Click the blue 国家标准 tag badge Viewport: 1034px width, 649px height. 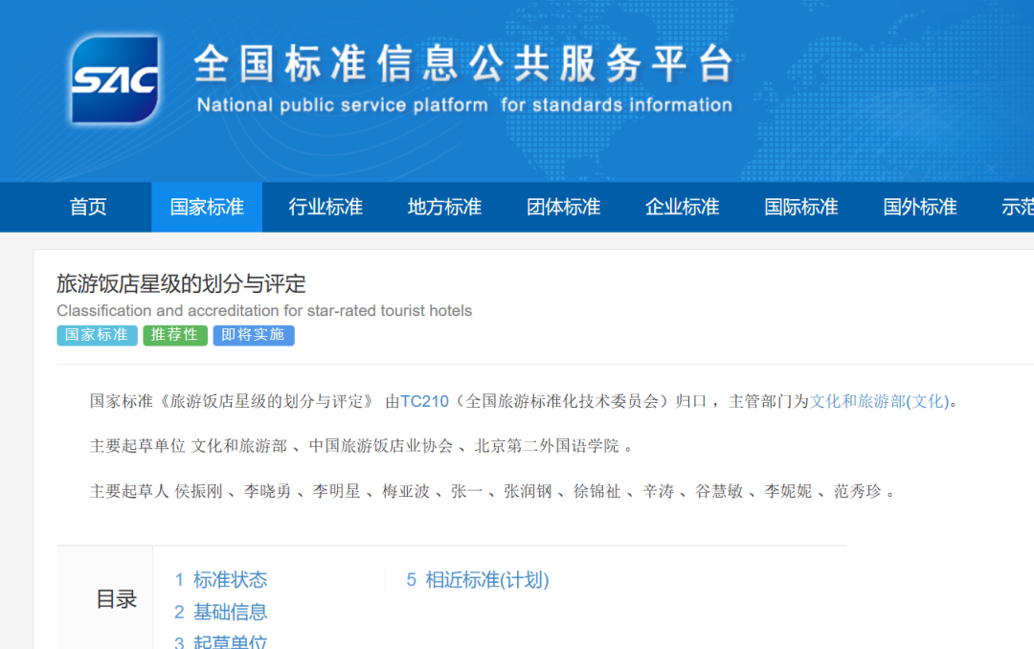(x=97, y=335)
